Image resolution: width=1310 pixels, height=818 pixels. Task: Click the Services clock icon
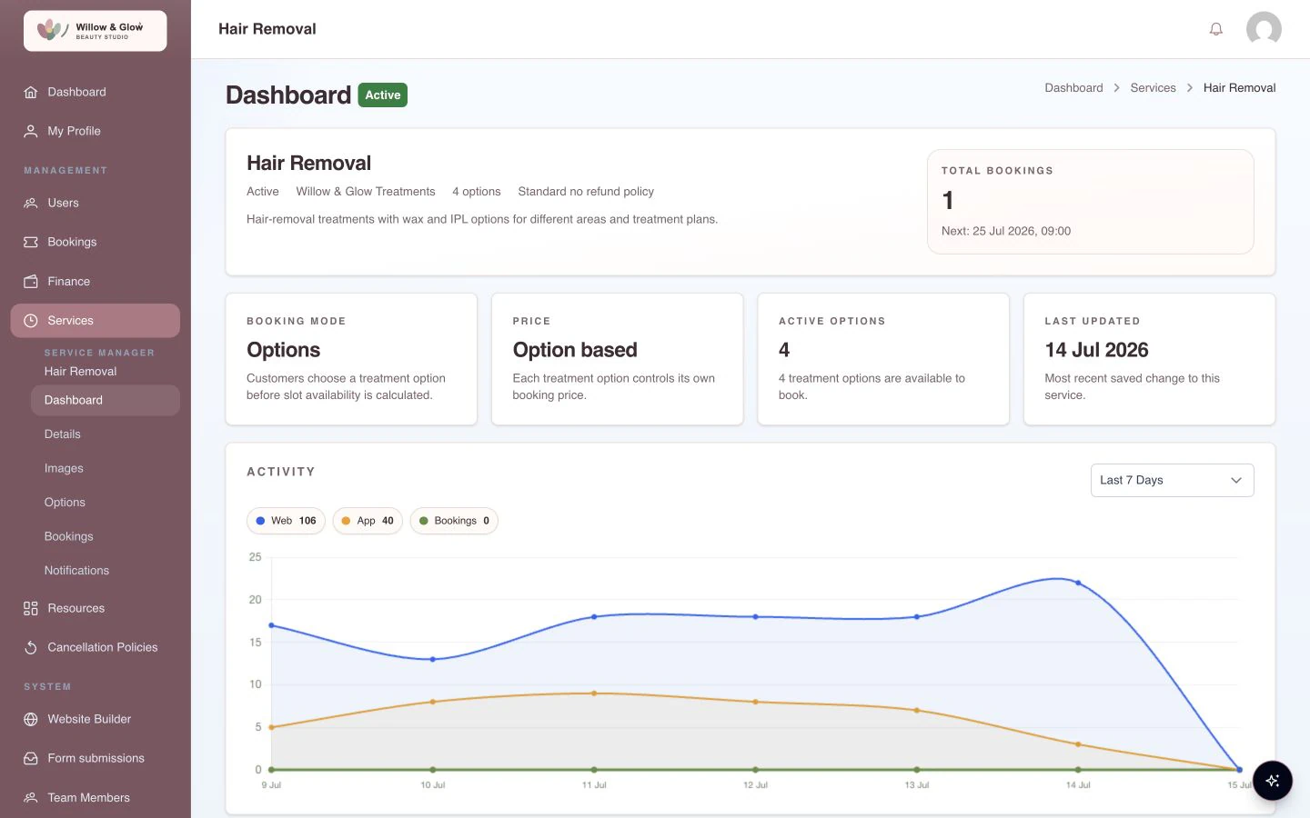tap(31, 320)
